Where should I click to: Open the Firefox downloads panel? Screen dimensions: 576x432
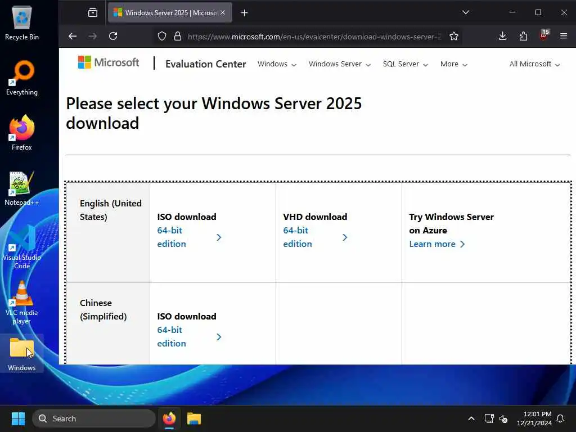[503, 36]
